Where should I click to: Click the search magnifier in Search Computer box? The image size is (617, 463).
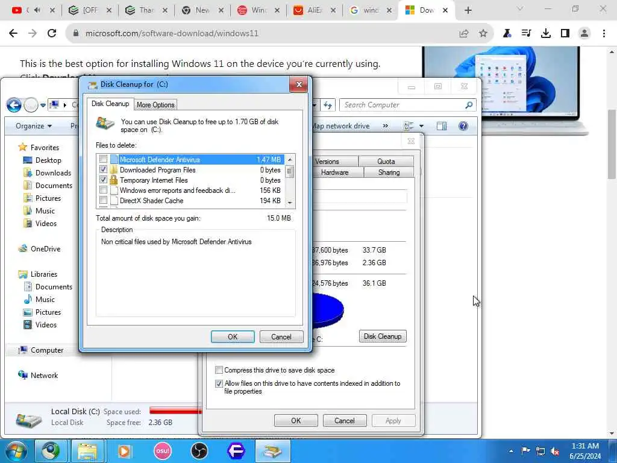point(469,105)
